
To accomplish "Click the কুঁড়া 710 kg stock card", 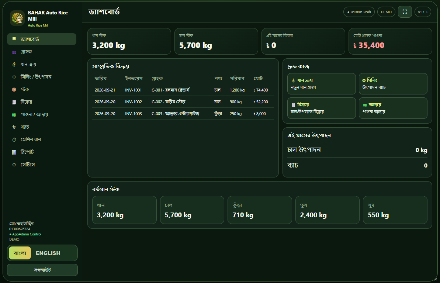I will click(260, 210).
